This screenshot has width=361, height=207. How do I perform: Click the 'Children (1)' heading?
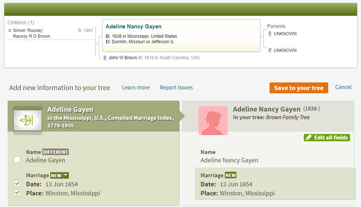click(21, 23)
